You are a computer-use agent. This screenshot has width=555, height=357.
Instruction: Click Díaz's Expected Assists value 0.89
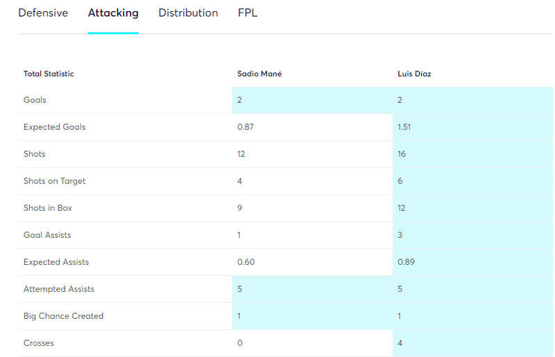406,262
